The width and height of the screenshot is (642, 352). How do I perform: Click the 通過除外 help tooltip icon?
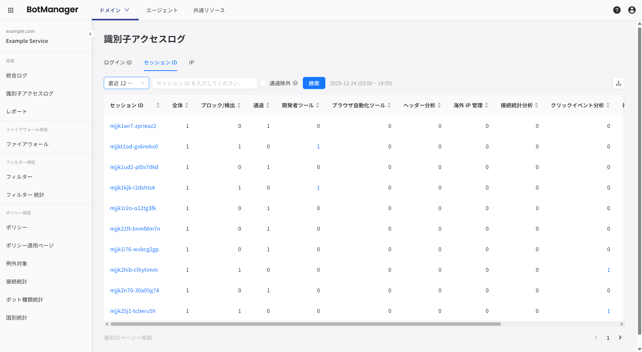point(295,83)
